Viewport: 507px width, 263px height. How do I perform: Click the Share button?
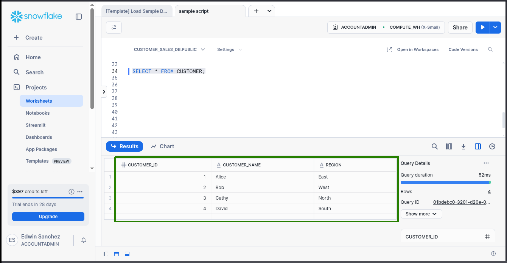pyautogui.click(x=460, y=27)
